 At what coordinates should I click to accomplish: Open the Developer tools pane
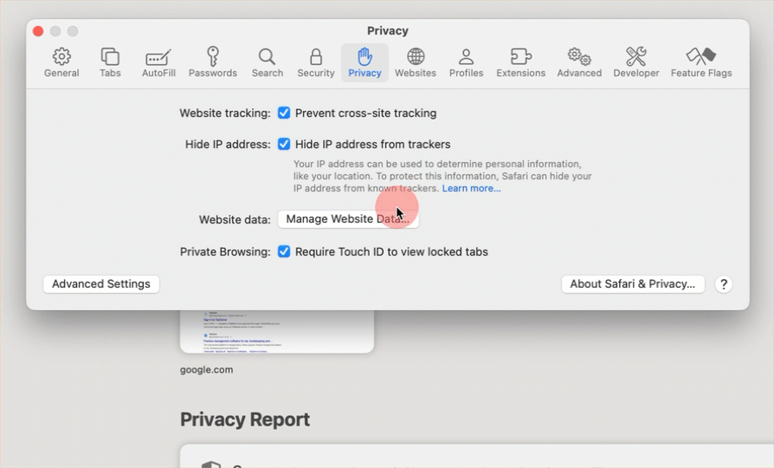636,62
